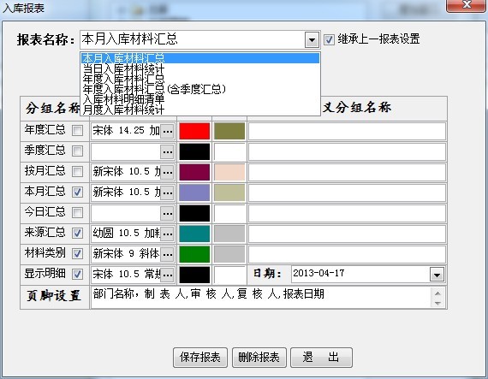Click the custom name field for 年度汇总
Image resolution: width=488 pixels, height=379 pixels.
coord(347,131)
